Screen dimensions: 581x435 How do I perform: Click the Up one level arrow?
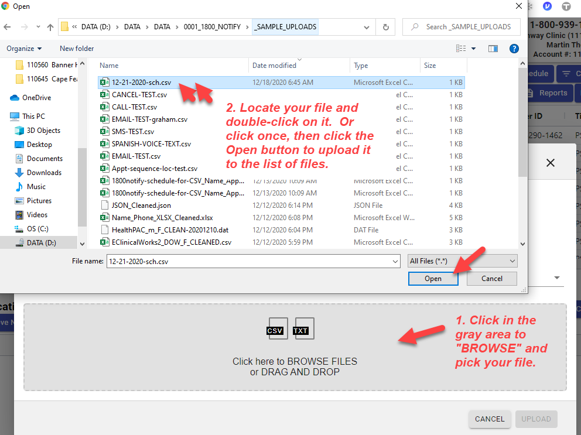pos(50,27)
